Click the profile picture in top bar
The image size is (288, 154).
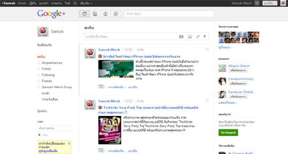[x=283, y=3]
